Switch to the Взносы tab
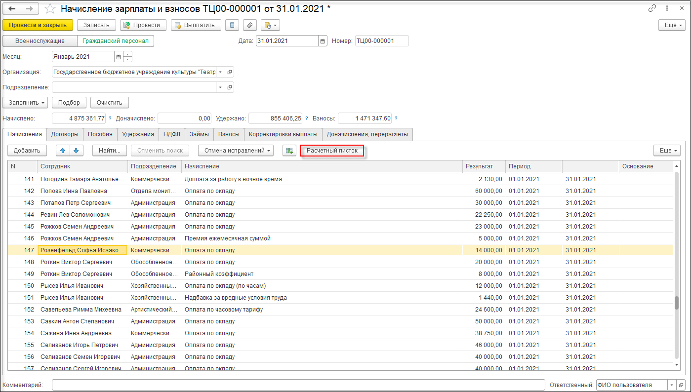691x392 pixels. click(229, 134)
